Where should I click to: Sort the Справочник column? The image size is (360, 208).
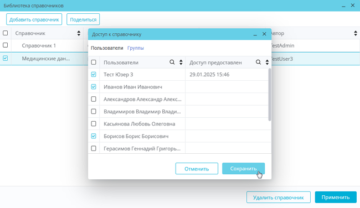pyautogui.click(x=79, y=33)
